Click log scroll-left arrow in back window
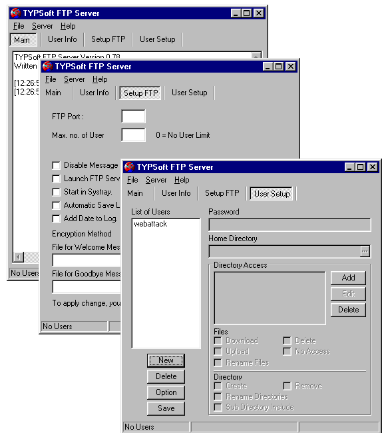 point(19,257)
